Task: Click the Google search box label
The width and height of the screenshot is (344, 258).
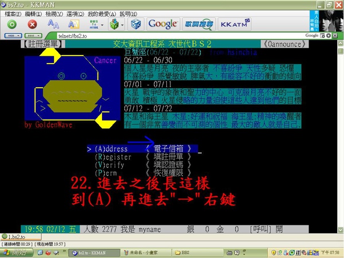Action: (x=311, y=36)
